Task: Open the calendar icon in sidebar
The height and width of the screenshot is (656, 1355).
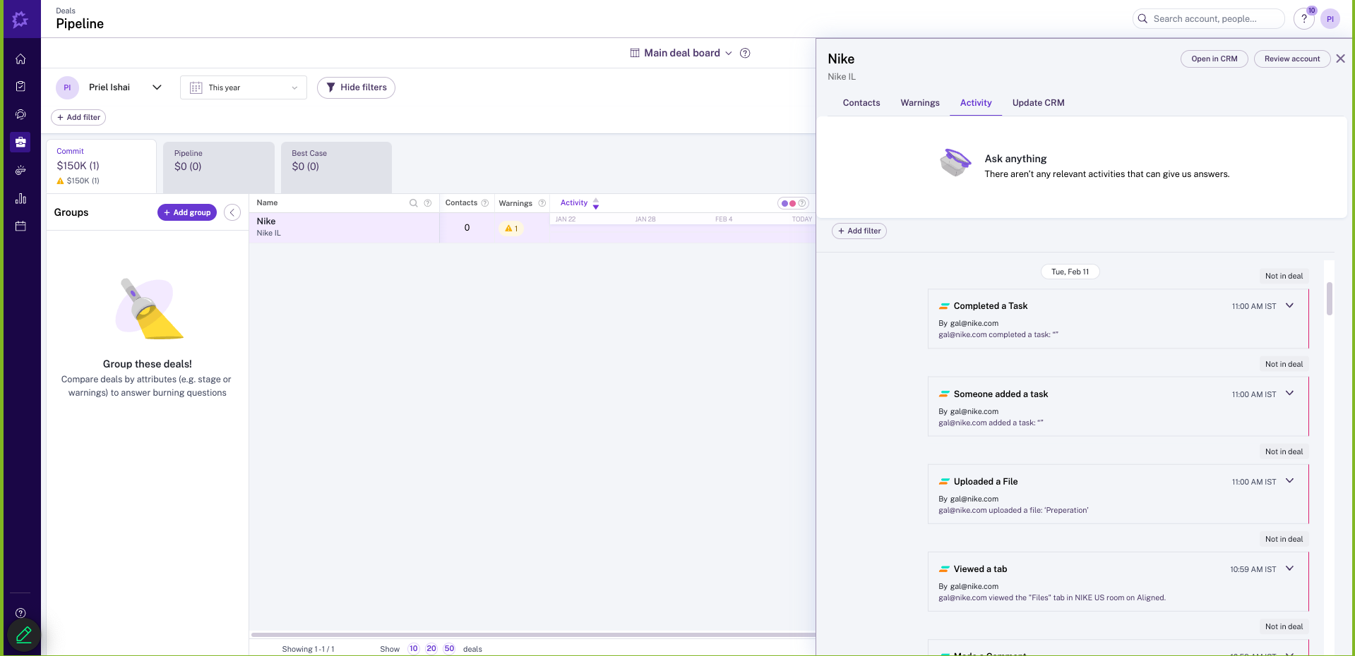Action: pos(20,226)
